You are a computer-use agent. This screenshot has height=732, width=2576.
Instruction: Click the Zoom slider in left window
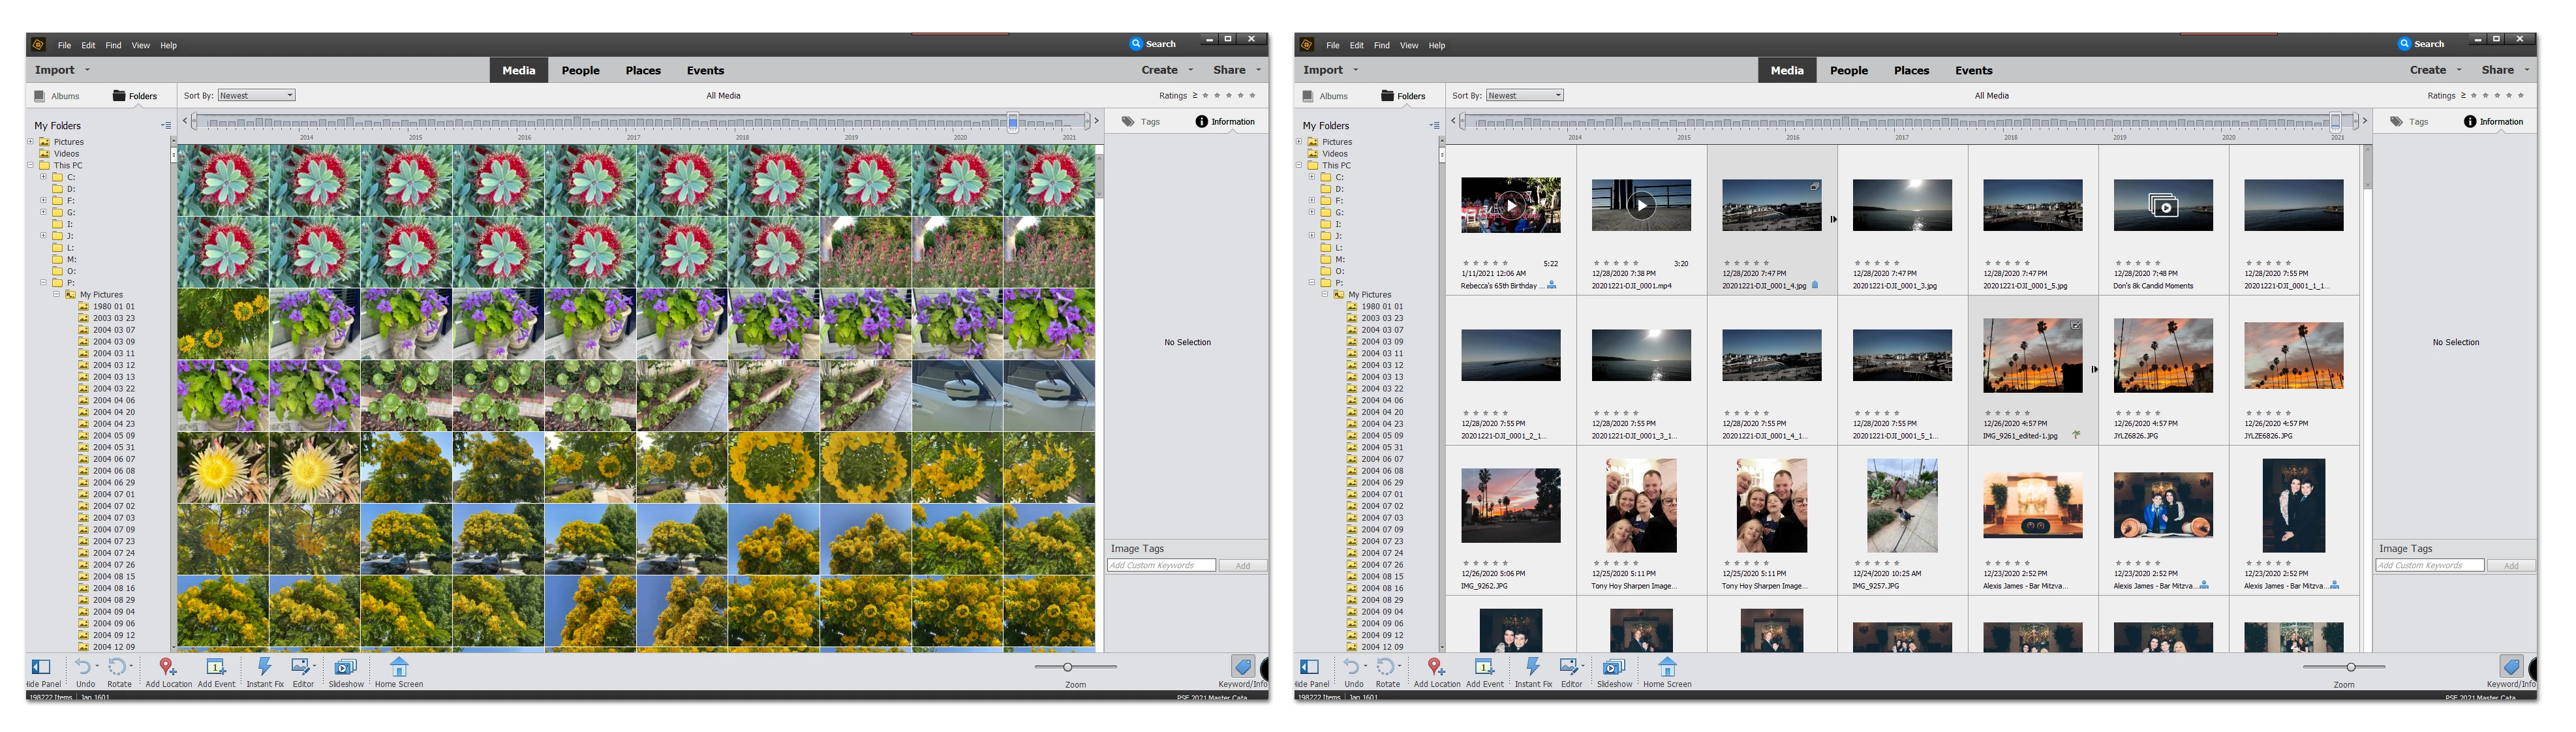pyautogui.click(x=1067, y=667)
